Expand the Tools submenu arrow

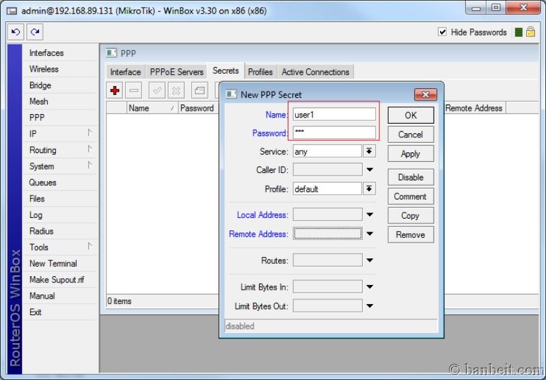click(90, 246)
